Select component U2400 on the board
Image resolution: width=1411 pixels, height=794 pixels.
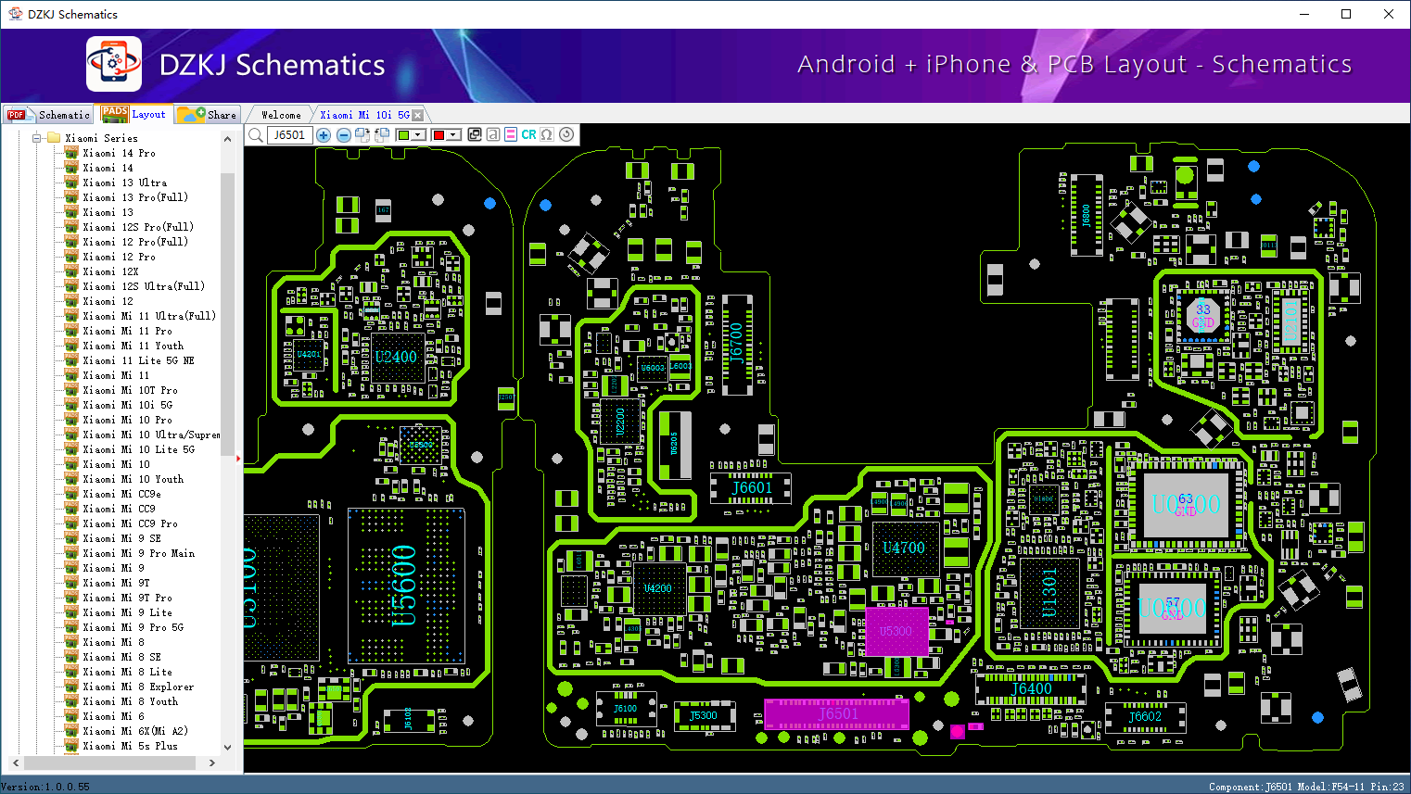click(396, 357)
